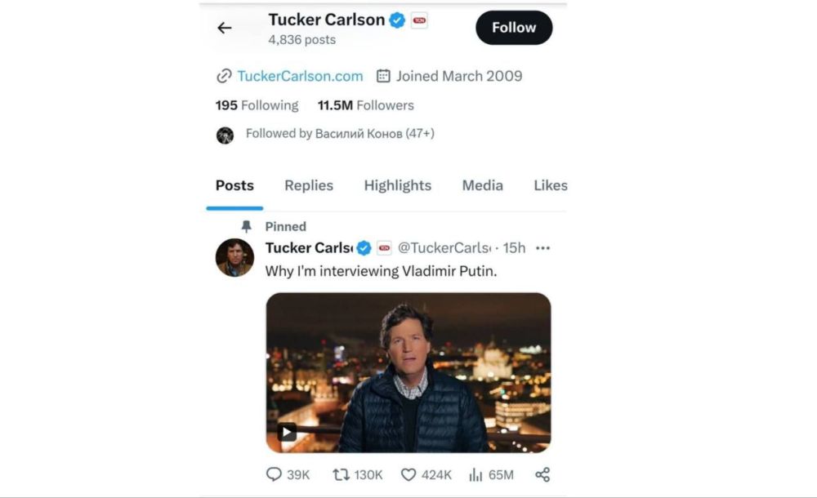Open the more options menu on the pinned post

542,247
